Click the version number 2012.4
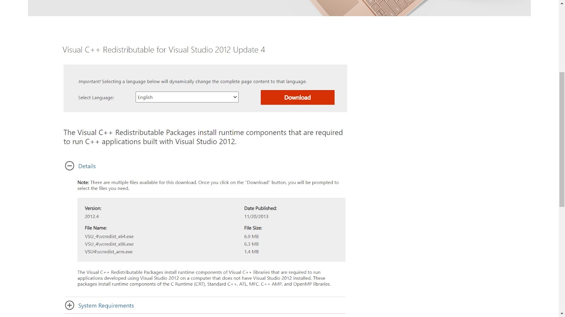 pos(92,217)
